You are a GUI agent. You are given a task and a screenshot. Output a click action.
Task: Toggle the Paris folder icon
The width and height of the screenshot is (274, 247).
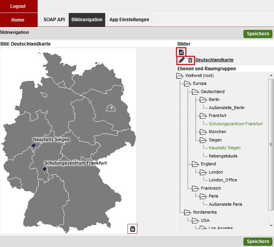203,196
